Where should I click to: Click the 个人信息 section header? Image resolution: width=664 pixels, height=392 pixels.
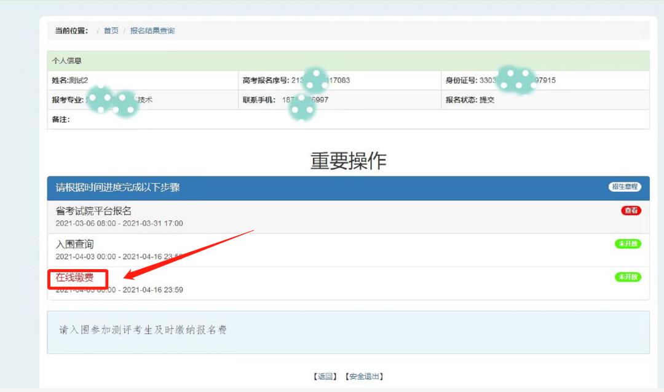(x=348, y=61)
